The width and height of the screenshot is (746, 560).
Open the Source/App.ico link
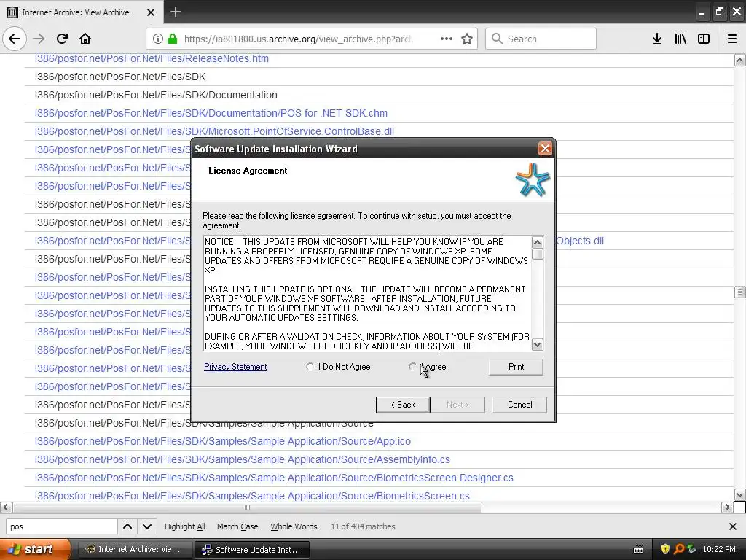223,441
